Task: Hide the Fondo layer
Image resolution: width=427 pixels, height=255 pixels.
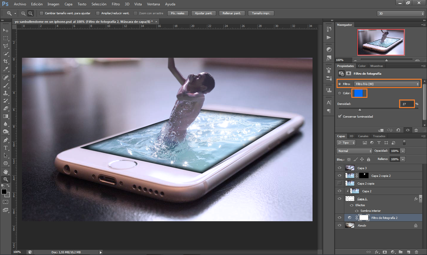Action: pos(340,225)
